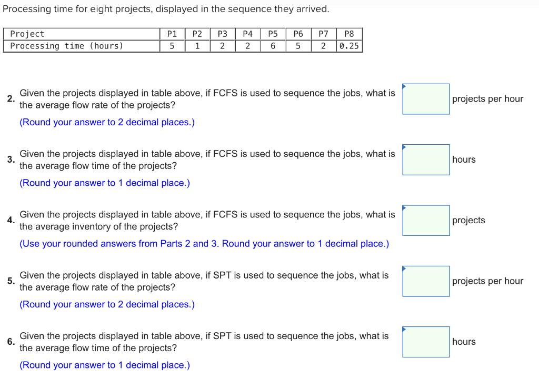Image resolution: width=539 pixels, height=378 pixels.
Task: Click the 'hours' label beside question 3
Action: (464, 160)
